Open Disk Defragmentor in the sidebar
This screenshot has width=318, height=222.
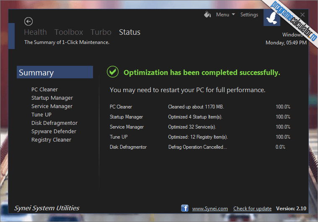click(x=54, y=123)
